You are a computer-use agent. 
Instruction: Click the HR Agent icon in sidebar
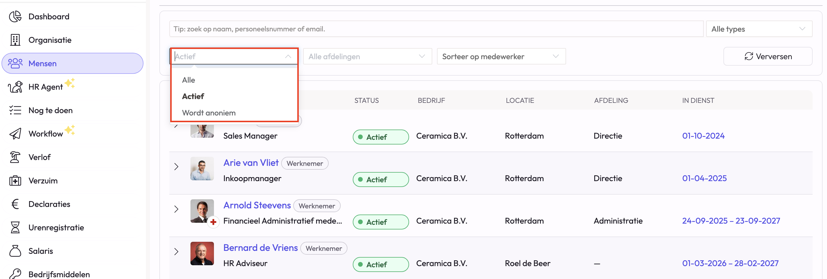(x=15, y=87)
